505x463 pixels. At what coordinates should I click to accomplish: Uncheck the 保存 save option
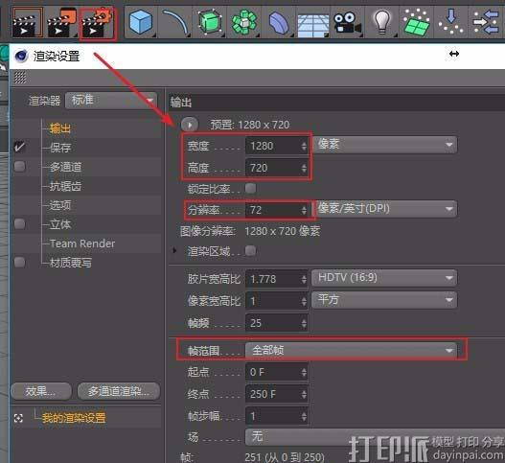pos(20,148)
